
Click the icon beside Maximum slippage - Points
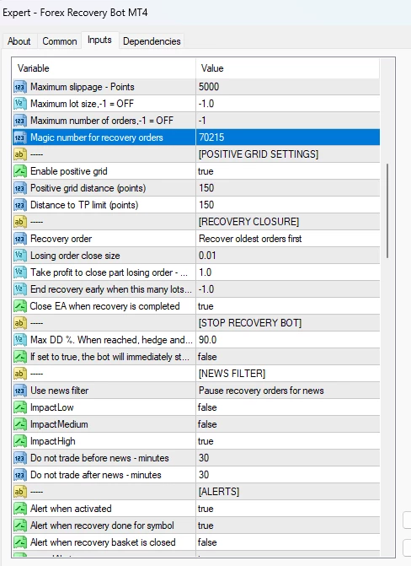click(x=20, y=87)
